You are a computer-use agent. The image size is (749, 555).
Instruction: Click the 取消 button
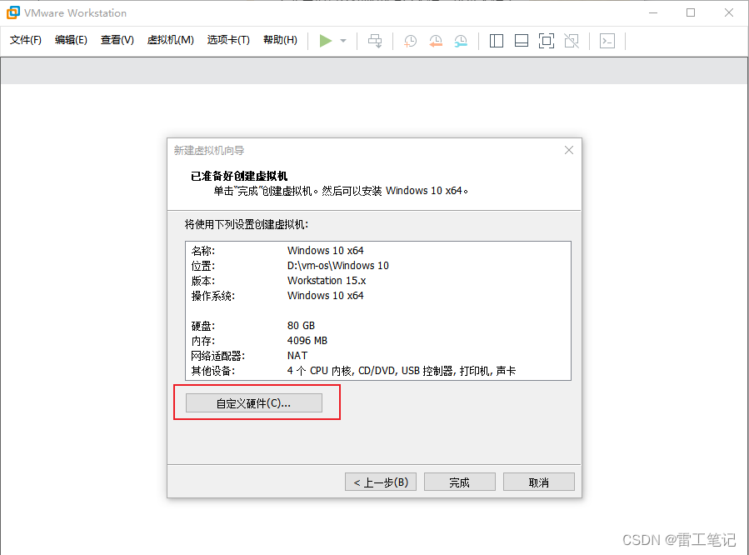coord(539,482)
